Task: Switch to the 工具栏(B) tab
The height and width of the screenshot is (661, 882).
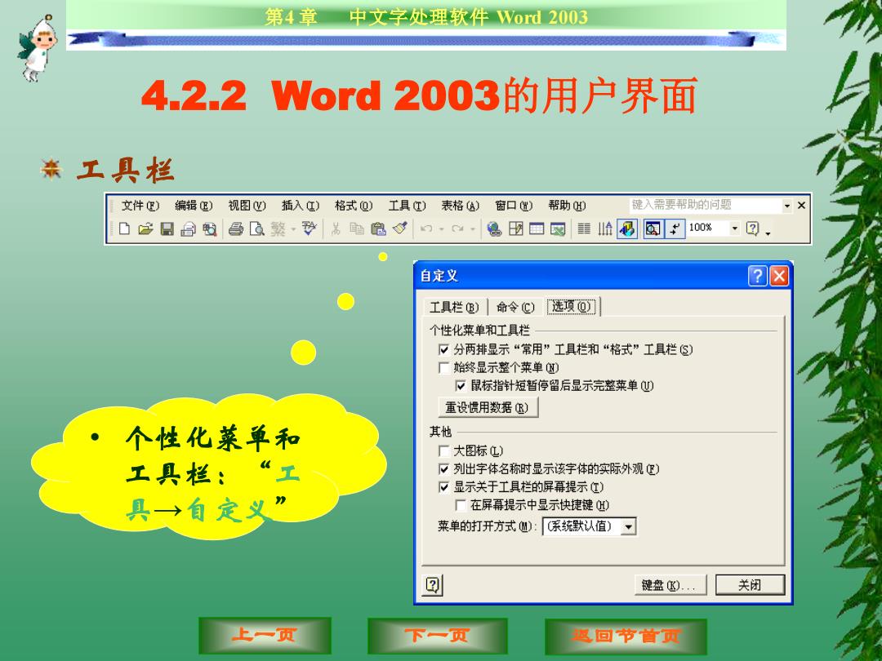Action: click(x=454, y=307)
